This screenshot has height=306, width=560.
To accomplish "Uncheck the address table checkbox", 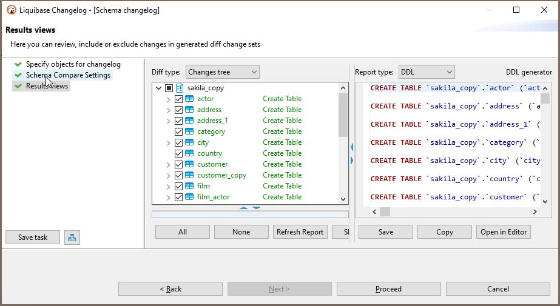I will (178, 110).
